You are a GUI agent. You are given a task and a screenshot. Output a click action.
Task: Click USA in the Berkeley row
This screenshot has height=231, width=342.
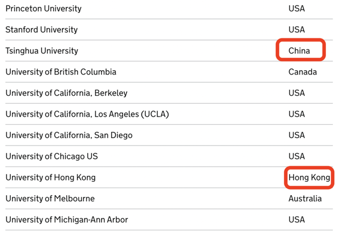pos(296,93)
